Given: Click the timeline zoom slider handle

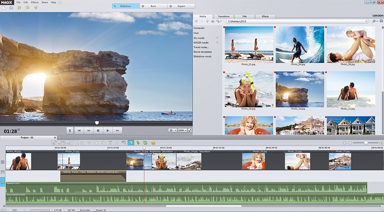Looking at the screenshot, I should click(x=365, y=143).
